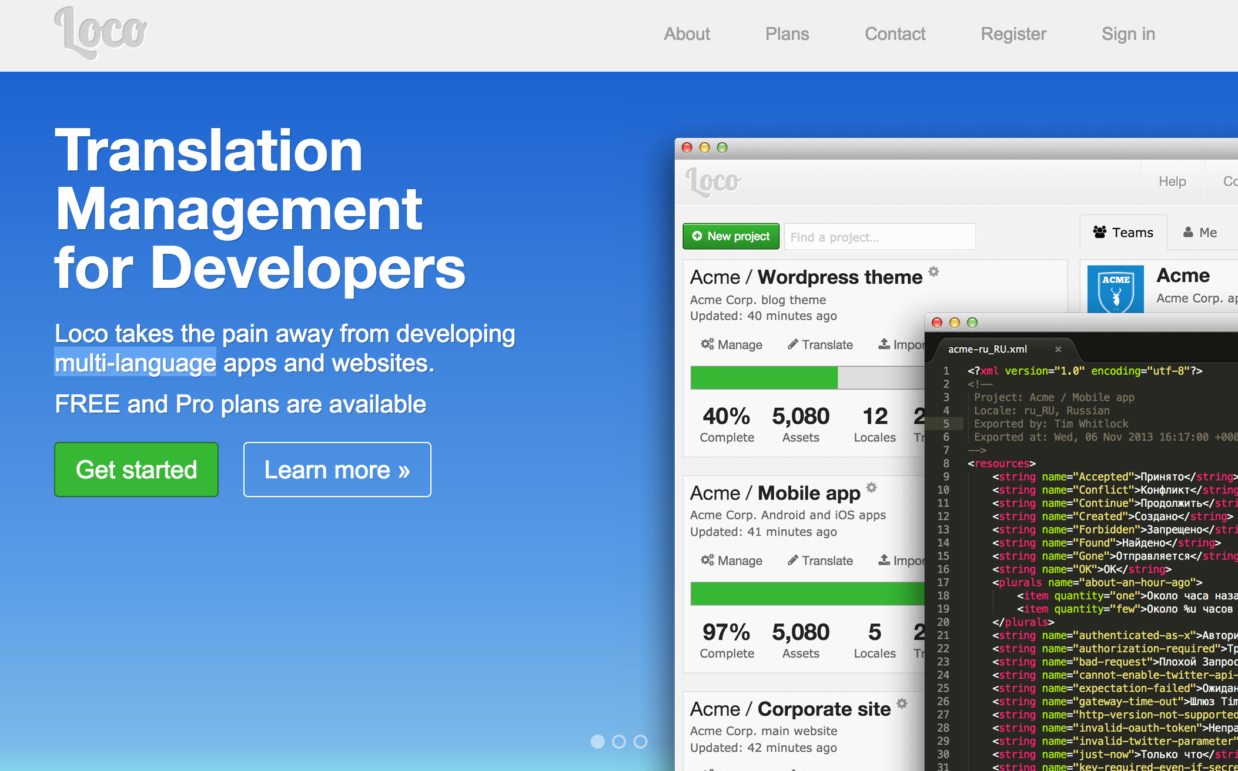Click the Import upload icon under Wordpress theme
Screen dimensions: 1238x771
(x=884, y=344)
